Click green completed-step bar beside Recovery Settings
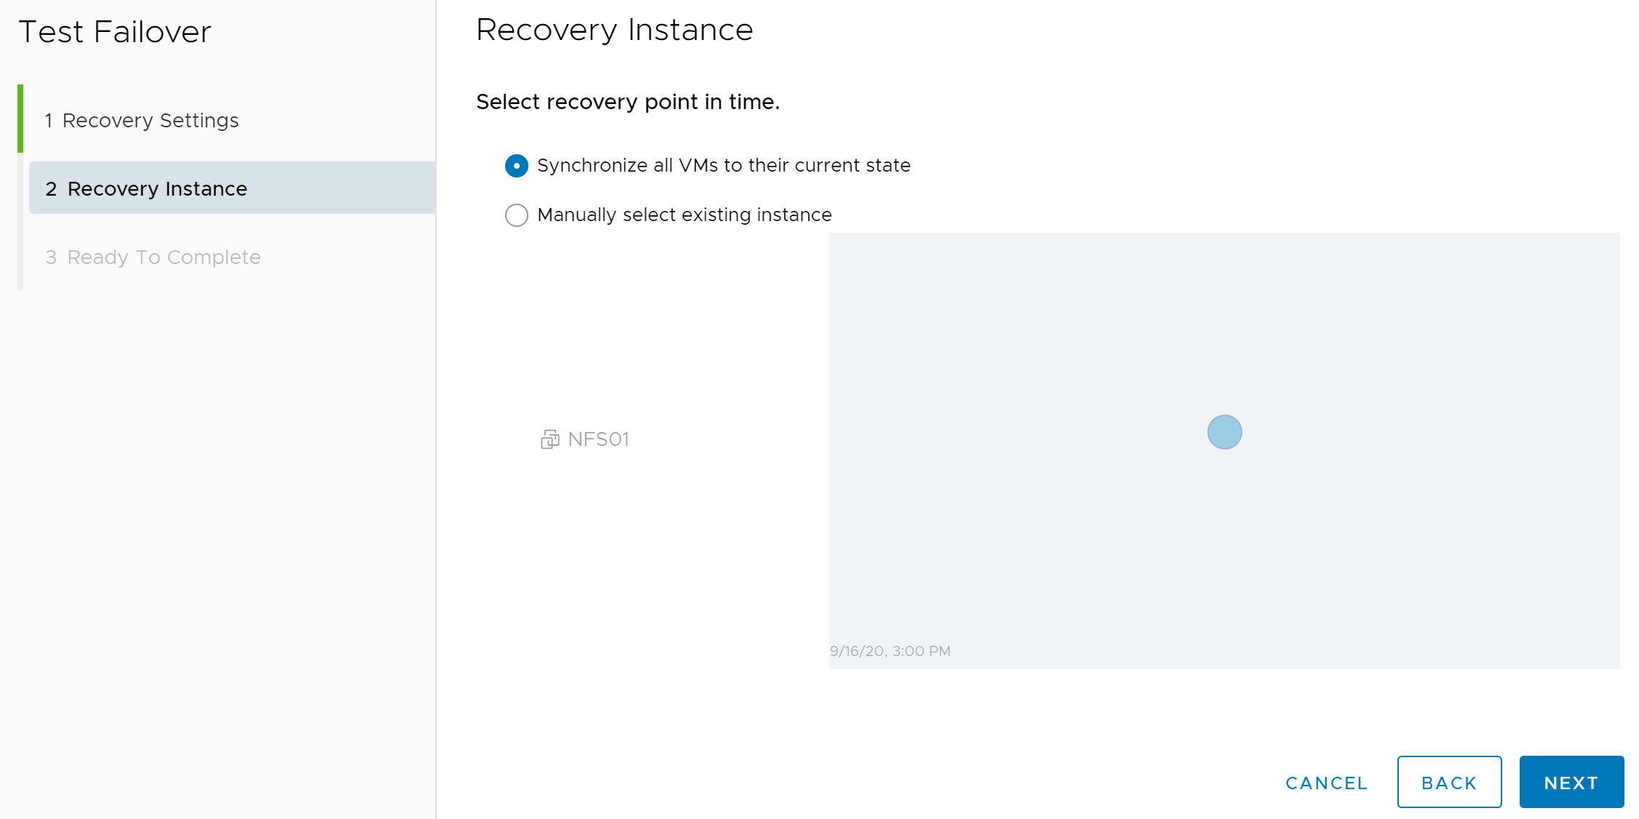 point(20,119)
